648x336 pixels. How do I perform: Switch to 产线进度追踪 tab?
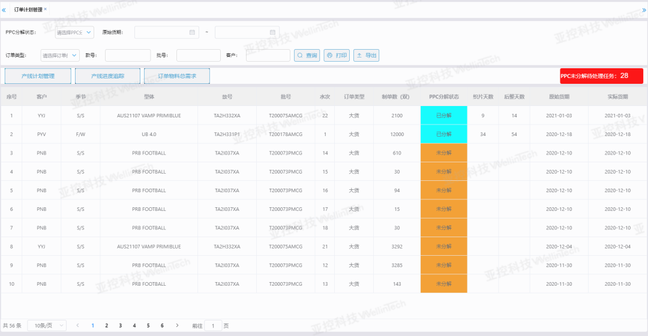[x=107, y=76]
